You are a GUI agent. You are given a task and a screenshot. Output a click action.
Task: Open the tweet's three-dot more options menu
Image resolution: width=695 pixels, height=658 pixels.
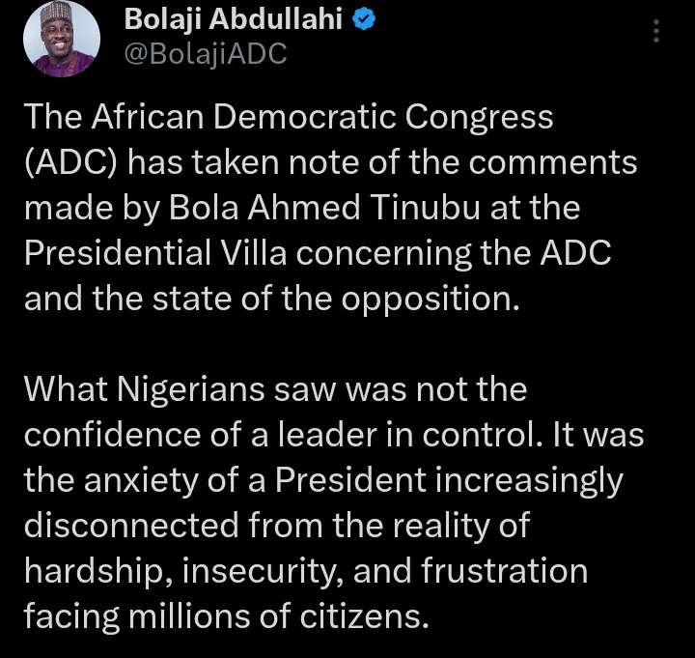coord(657,31)
